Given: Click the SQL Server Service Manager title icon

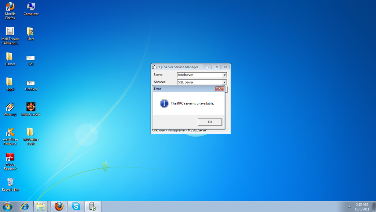Looking at the screenshot, I should pos(154,67).
